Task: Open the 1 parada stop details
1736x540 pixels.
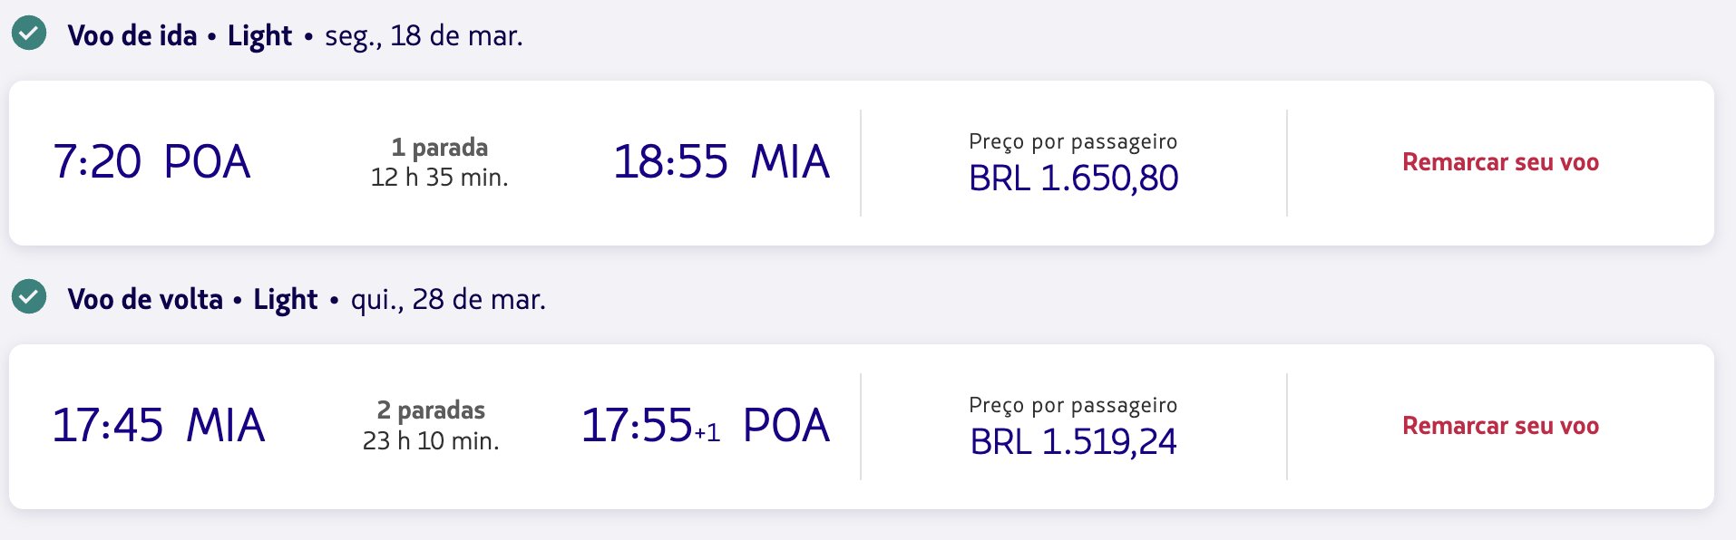Action: click(x=440, y=147)
